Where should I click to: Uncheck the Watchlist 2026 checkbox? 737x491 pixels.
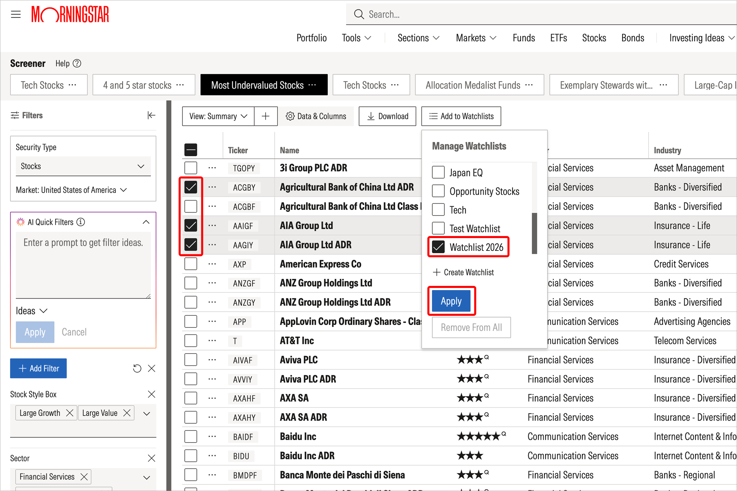438,247
